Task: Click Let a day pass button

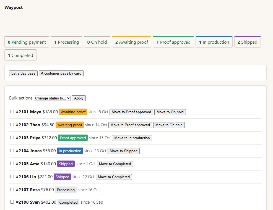Action: coord(23,73)
